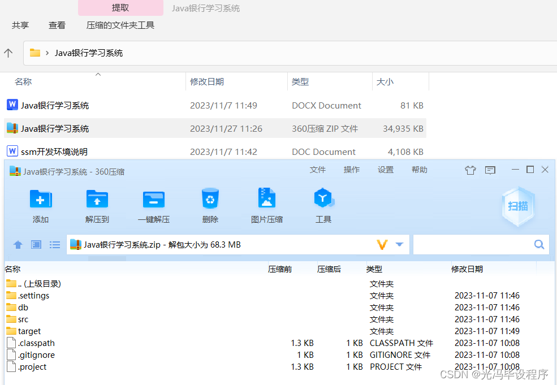Switch to list view in the archive panel
This screenshot has height=385, width=557.
(x=54, y=244)
